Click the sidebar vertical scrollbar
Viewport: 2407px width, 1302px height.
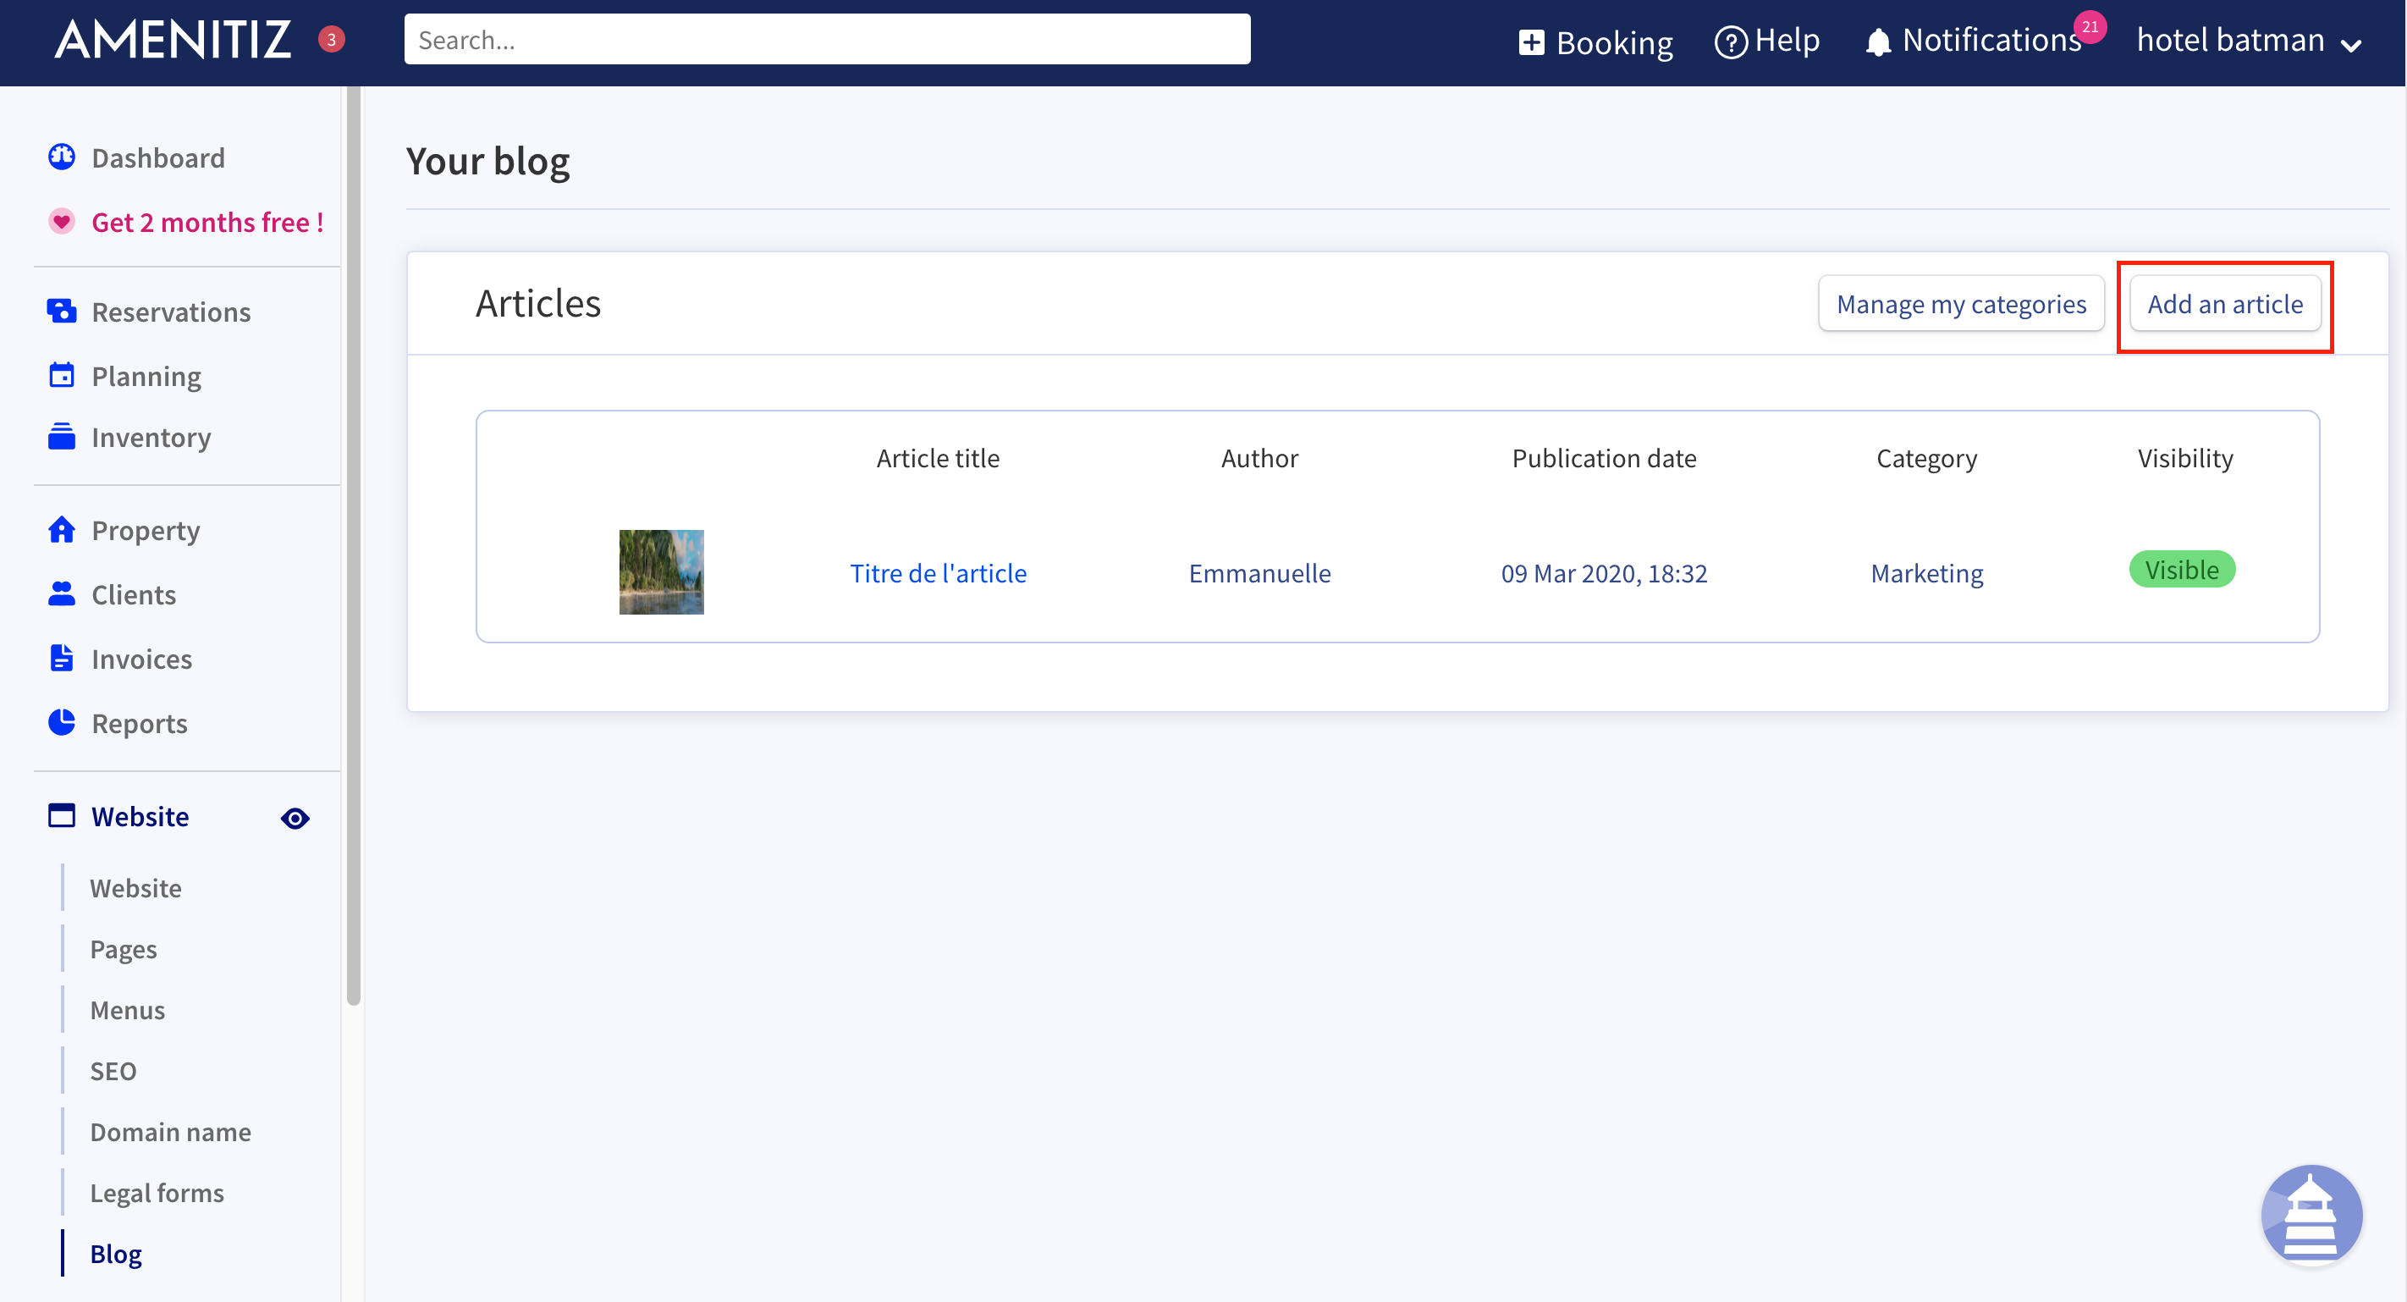pos(353,546)
